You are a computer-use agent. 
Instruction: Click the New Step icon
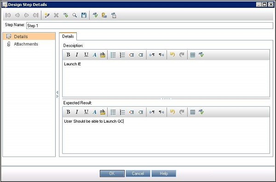pos(47,15)
